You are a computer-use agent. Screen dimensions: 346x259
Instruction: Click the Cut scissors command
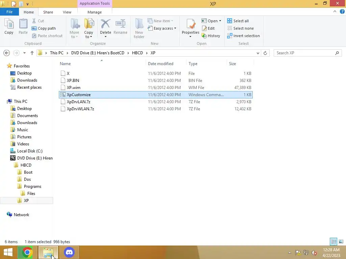pyautogui.click(x=38, y=21)
